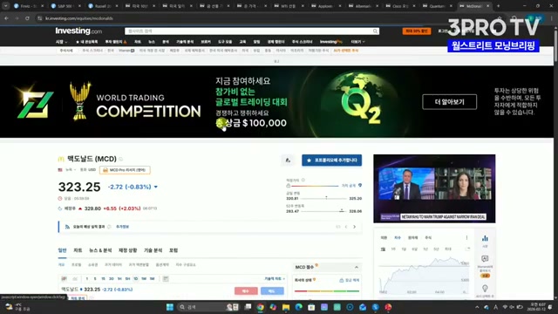The image size is (558, 314).
Task: Click 더 알아보기 on competition banner
Action: (450, 102)
